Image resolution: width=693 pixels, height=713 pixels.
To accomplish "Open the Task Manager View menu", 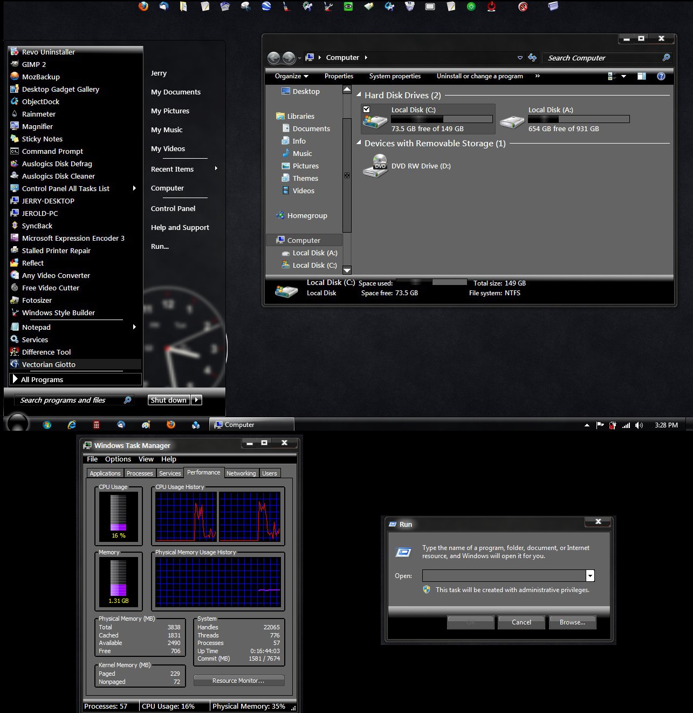I will [146, 459].
